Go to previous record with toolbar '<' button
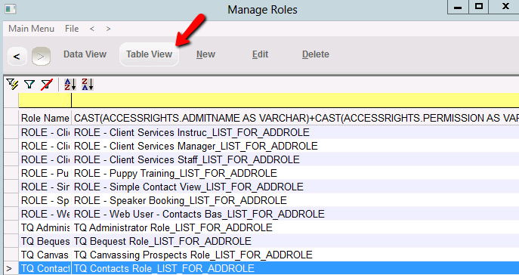The height and width of the screenshot is (275, 519). click(x=17, y=56)
